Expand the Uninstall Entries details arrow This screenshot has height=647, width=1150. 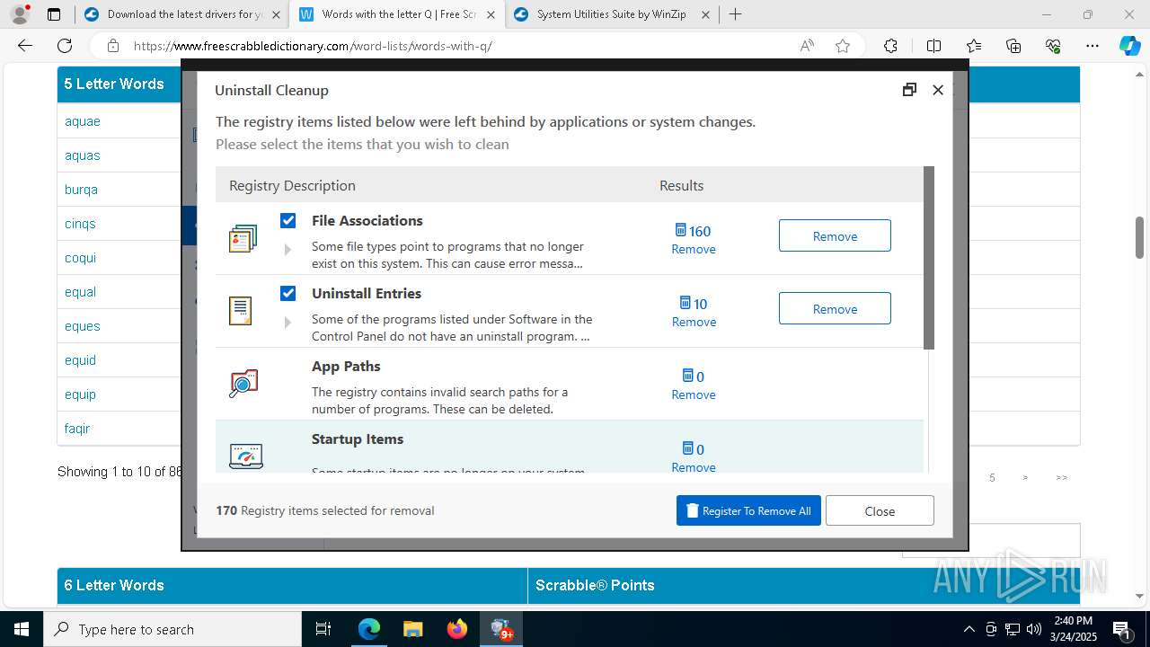tap(287, 323)
